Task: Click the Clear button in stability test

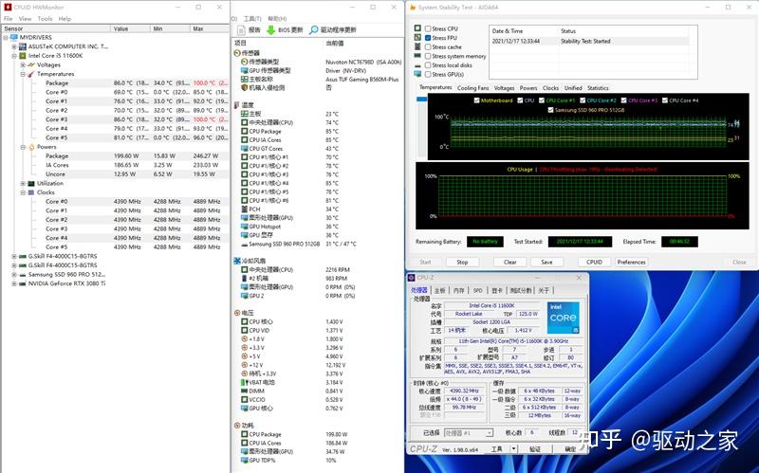Action: (x=509, y=263)
